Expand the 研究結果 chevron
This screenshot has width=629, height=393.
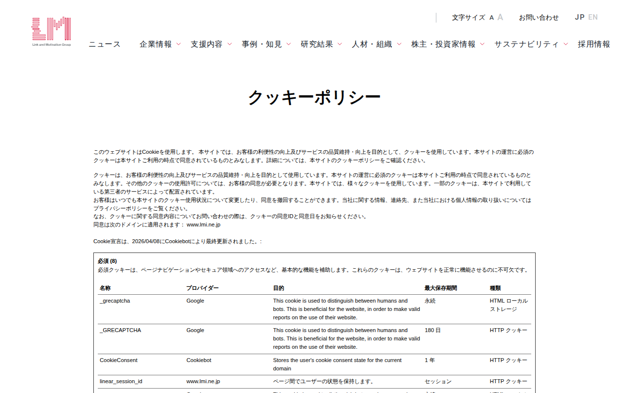click(340, 44)
